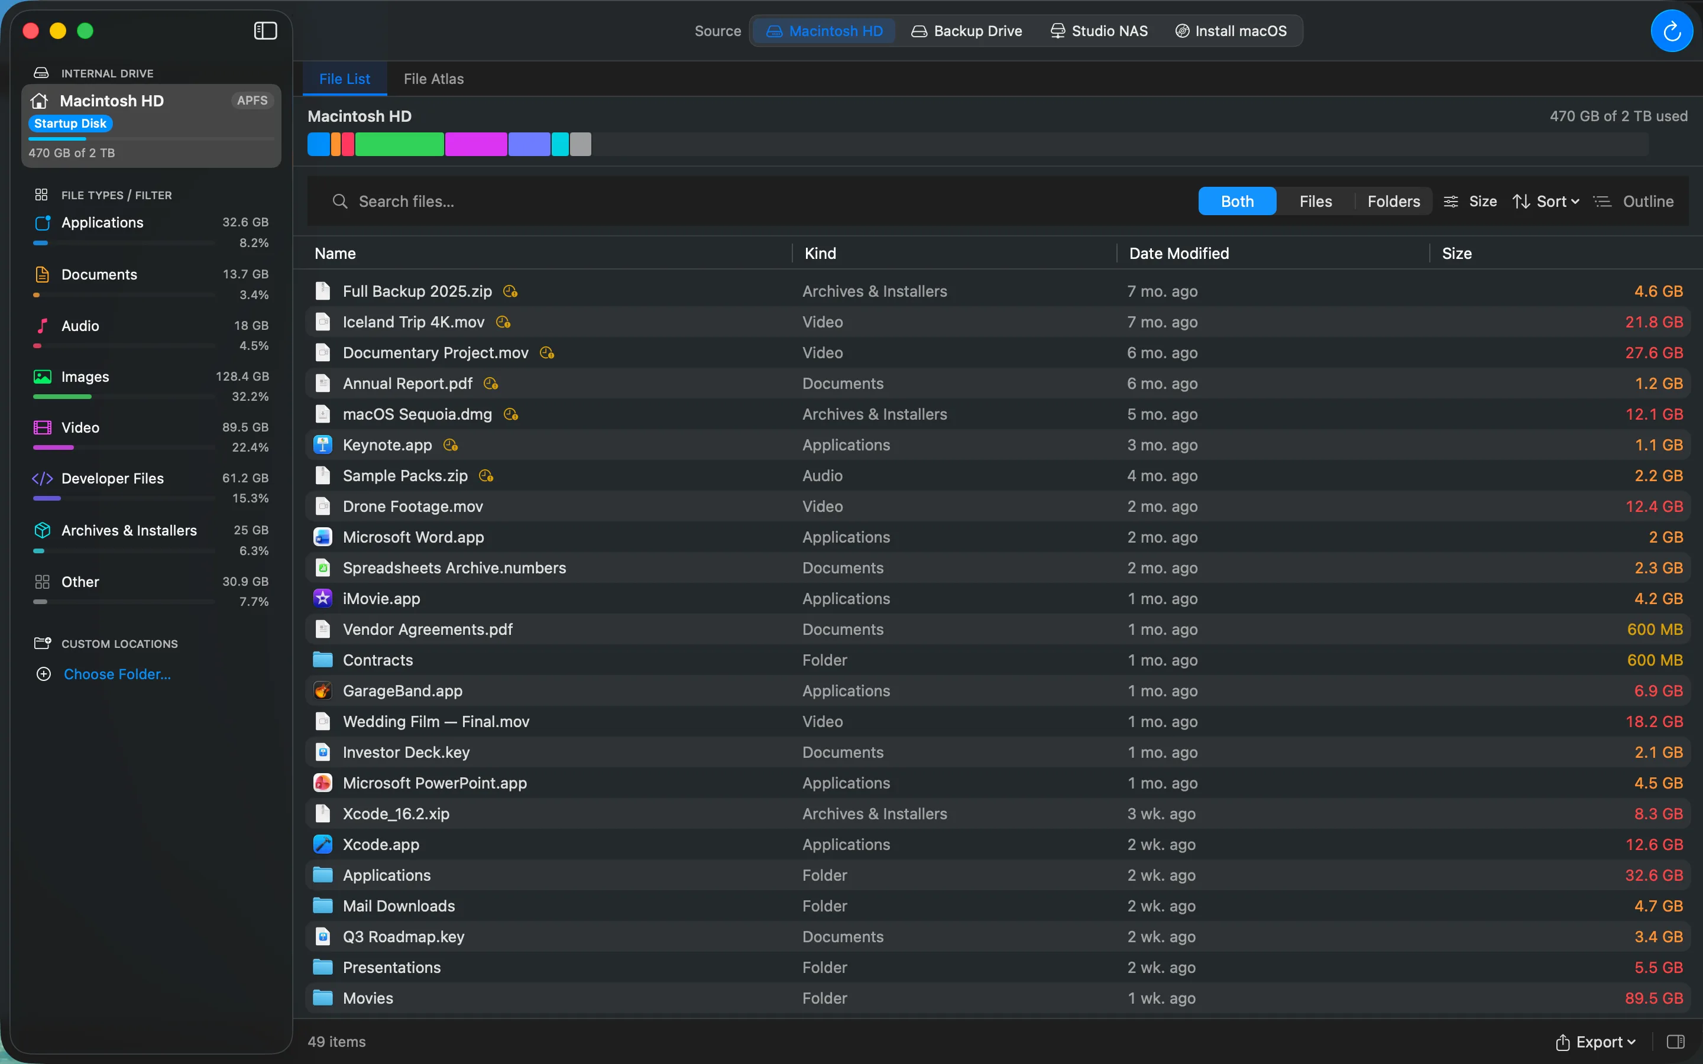Select Macintosh HD as source
The width and height of the screenshot is (1703, 1064).
click(x=824, y=31)
